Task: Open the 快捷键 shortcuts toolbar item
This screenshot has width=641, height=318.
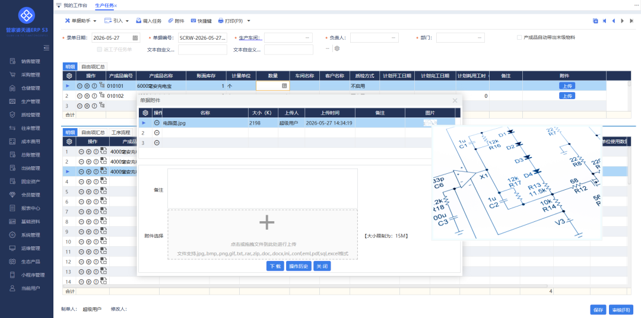Action: 202,21
